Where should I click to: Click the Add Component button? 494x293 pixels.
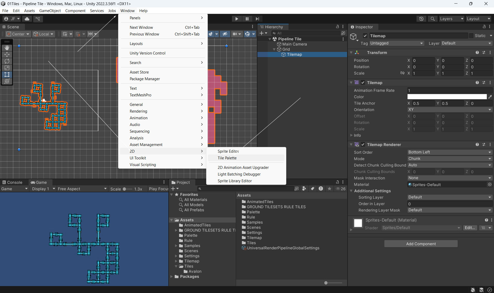[421, 244]
